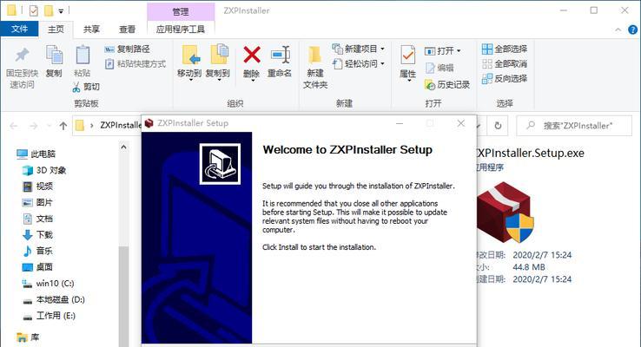This screenshot has height=347, width=641.
Task: Click the address bar ZXPInstaller path
Action: point(120,125)
